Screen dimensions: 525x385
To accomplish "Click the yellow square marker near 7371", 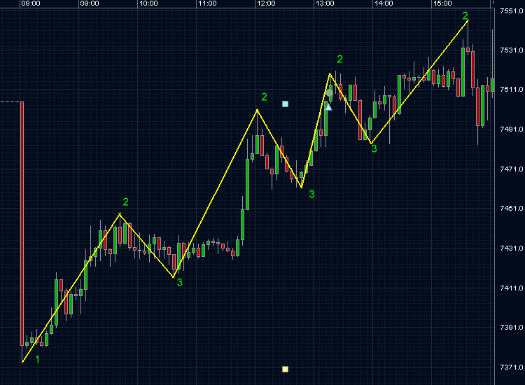I will click(286, 370).
